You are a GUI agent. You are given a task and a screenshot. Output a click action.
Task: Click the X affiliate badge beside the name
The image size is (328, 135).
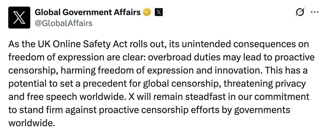coord(159,12)
